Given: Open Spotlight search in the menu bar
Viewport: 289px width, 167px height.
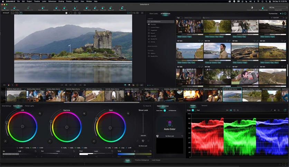Looking at the screenshot, I should coord(266,1).
